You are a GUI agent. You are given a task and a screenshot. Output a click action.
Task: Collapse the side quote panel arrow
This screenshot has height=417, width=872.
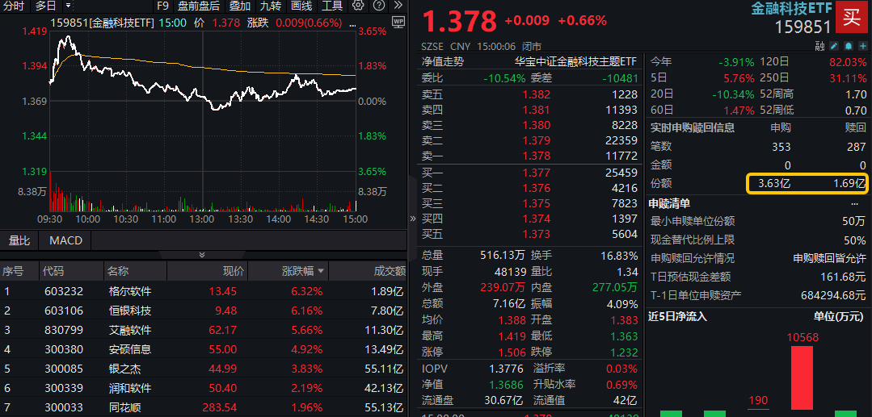[413, 219]
